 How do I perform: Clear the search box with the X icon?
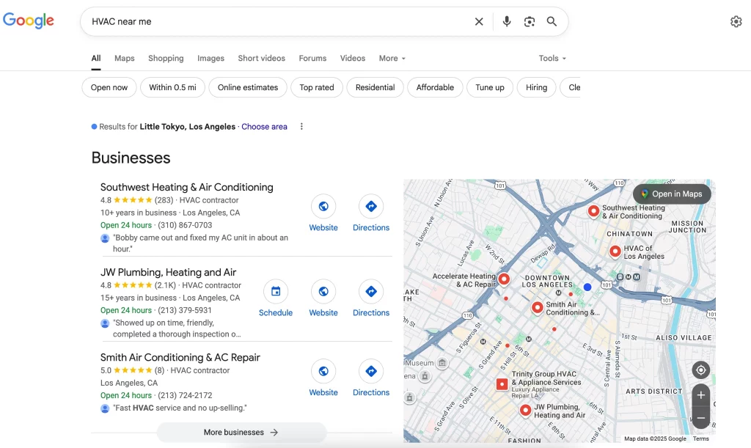point(479,21)
